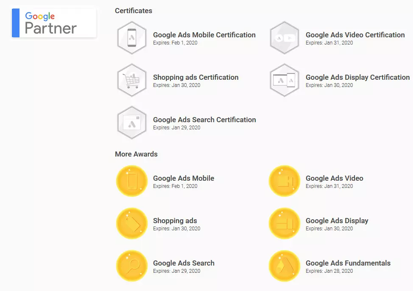Click the Certificates section heading
The image size is (413, 291).
(133, 11)
